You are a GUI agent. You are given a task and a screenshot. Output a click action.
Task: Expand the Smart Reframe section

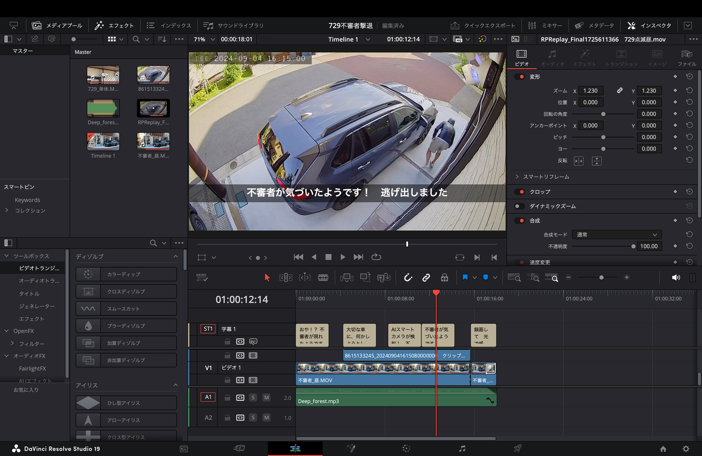[517, 177]
